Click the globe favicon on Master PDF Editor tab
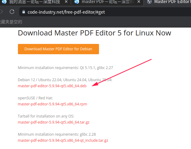Viewport: 191px width, 149px height. click(x=149, y=2)
